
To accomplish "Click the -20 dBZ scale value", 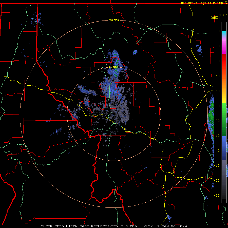I will [x=217, y=180].
